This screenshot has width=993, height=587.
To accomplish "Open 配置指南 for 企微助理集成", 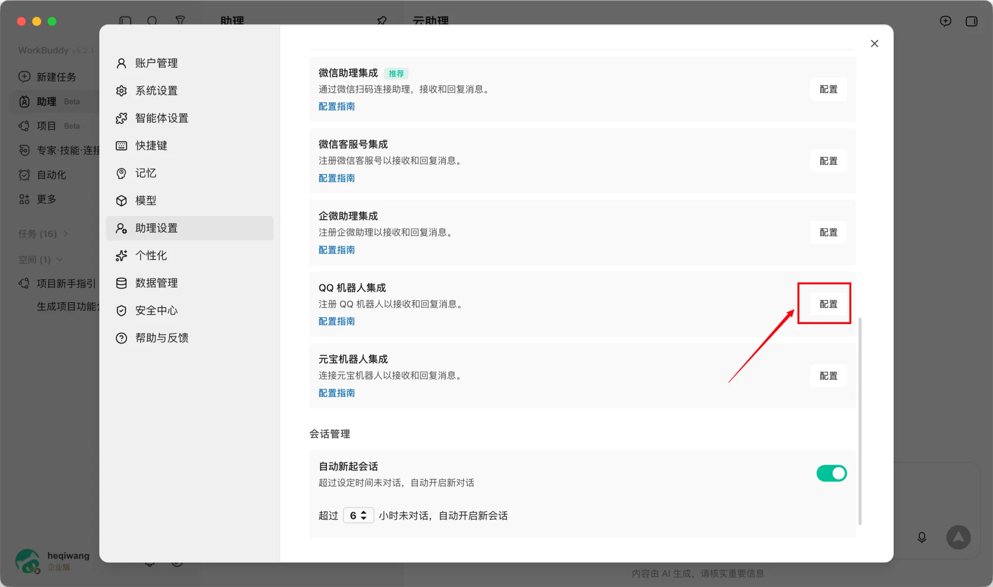I will [x=337, y=250].
